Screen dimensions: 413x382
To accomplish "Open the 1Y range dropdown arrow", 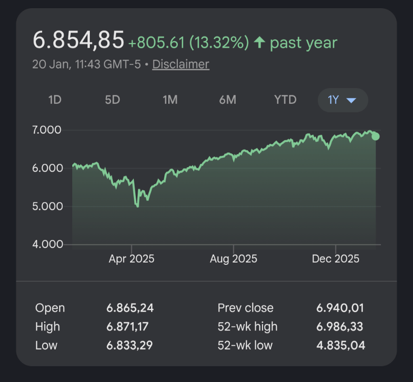I will [351, 100].
